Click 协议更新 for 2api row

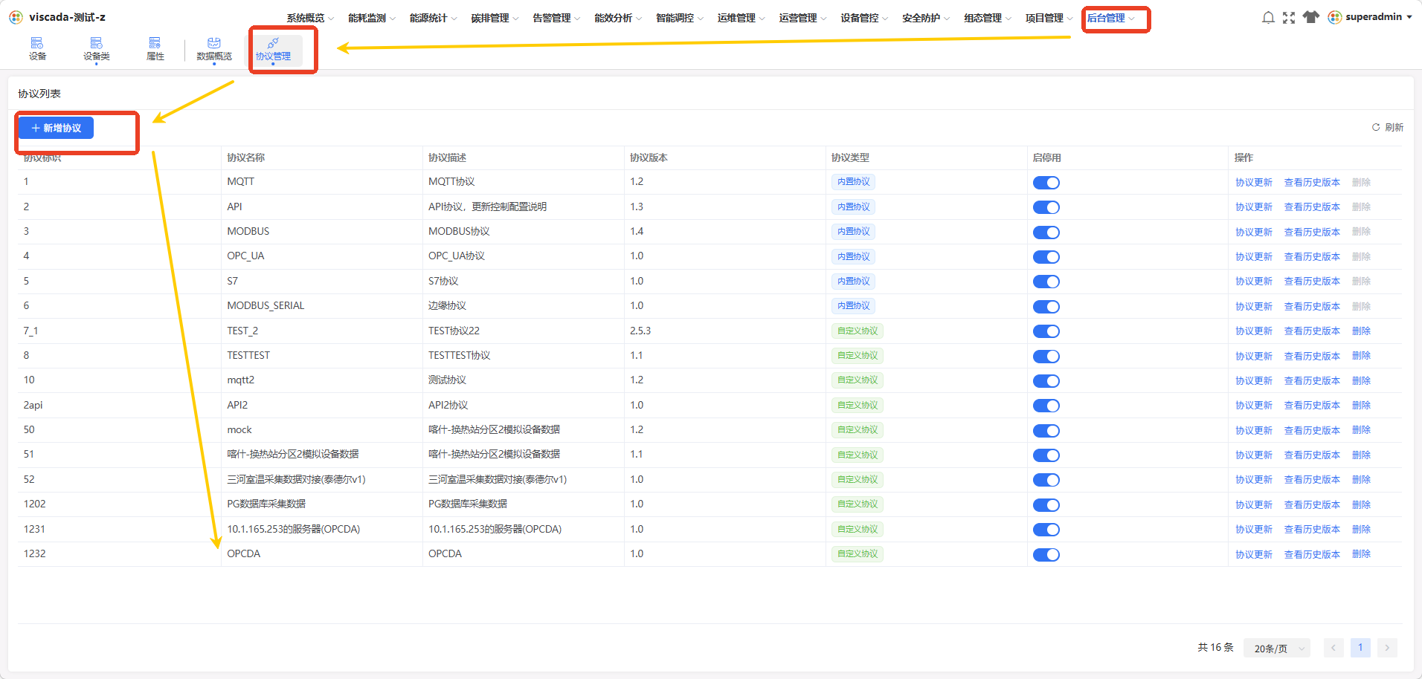[x=1254, y=406]
